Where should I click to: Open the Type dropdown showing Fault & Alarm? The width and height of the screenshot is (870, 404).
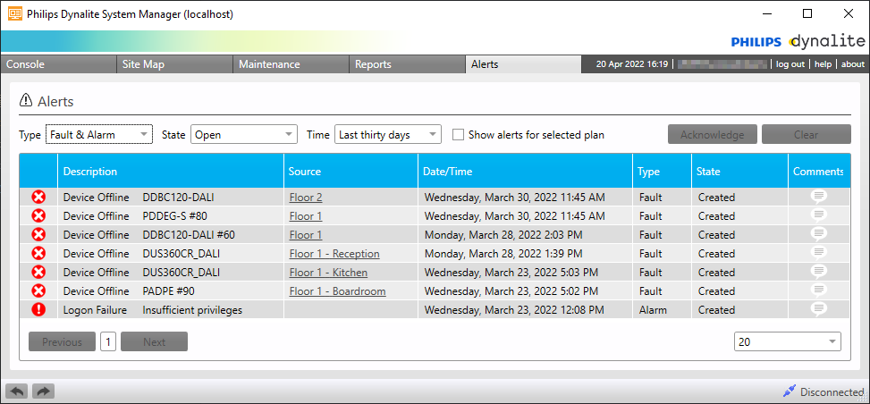click(99, 135)
